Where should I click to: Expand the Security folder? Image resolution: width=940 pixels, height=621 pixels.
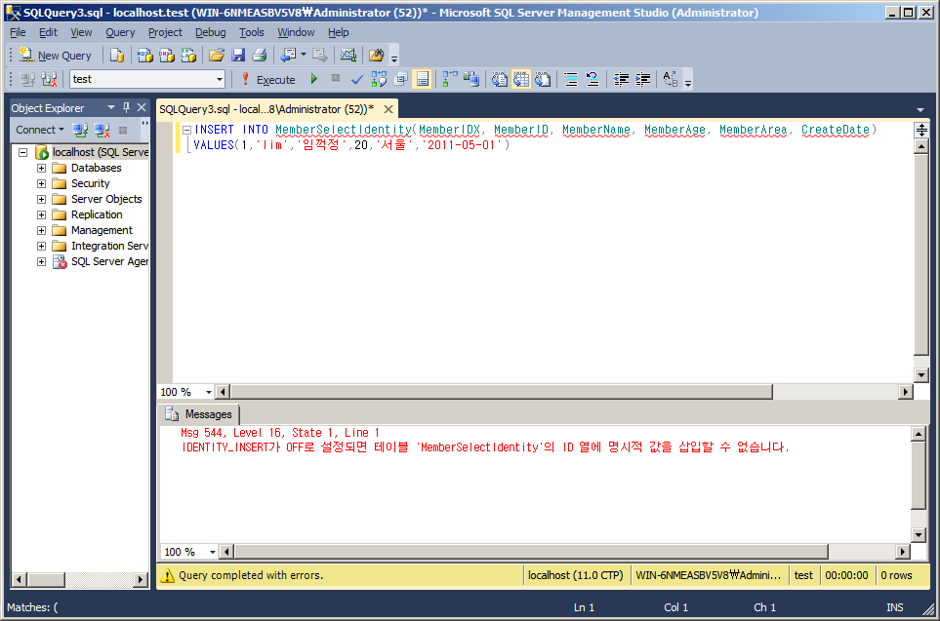tap(41, 183)
